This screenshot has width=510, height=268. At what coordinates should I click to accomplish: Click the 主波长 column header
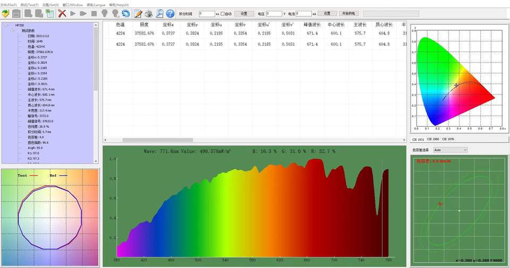click(360, 25)
